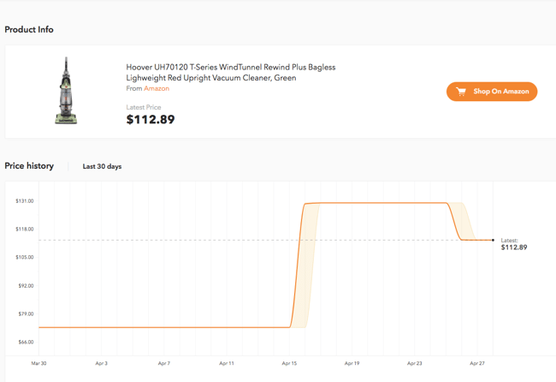Click the Apr 23 date label
556x382 pixels.
pos(415,363)
